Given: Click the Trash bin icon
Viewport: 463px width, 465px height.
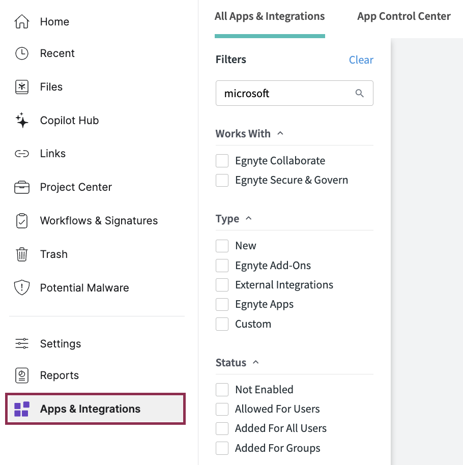Looking at the screenshot, I should click(22, 254).
